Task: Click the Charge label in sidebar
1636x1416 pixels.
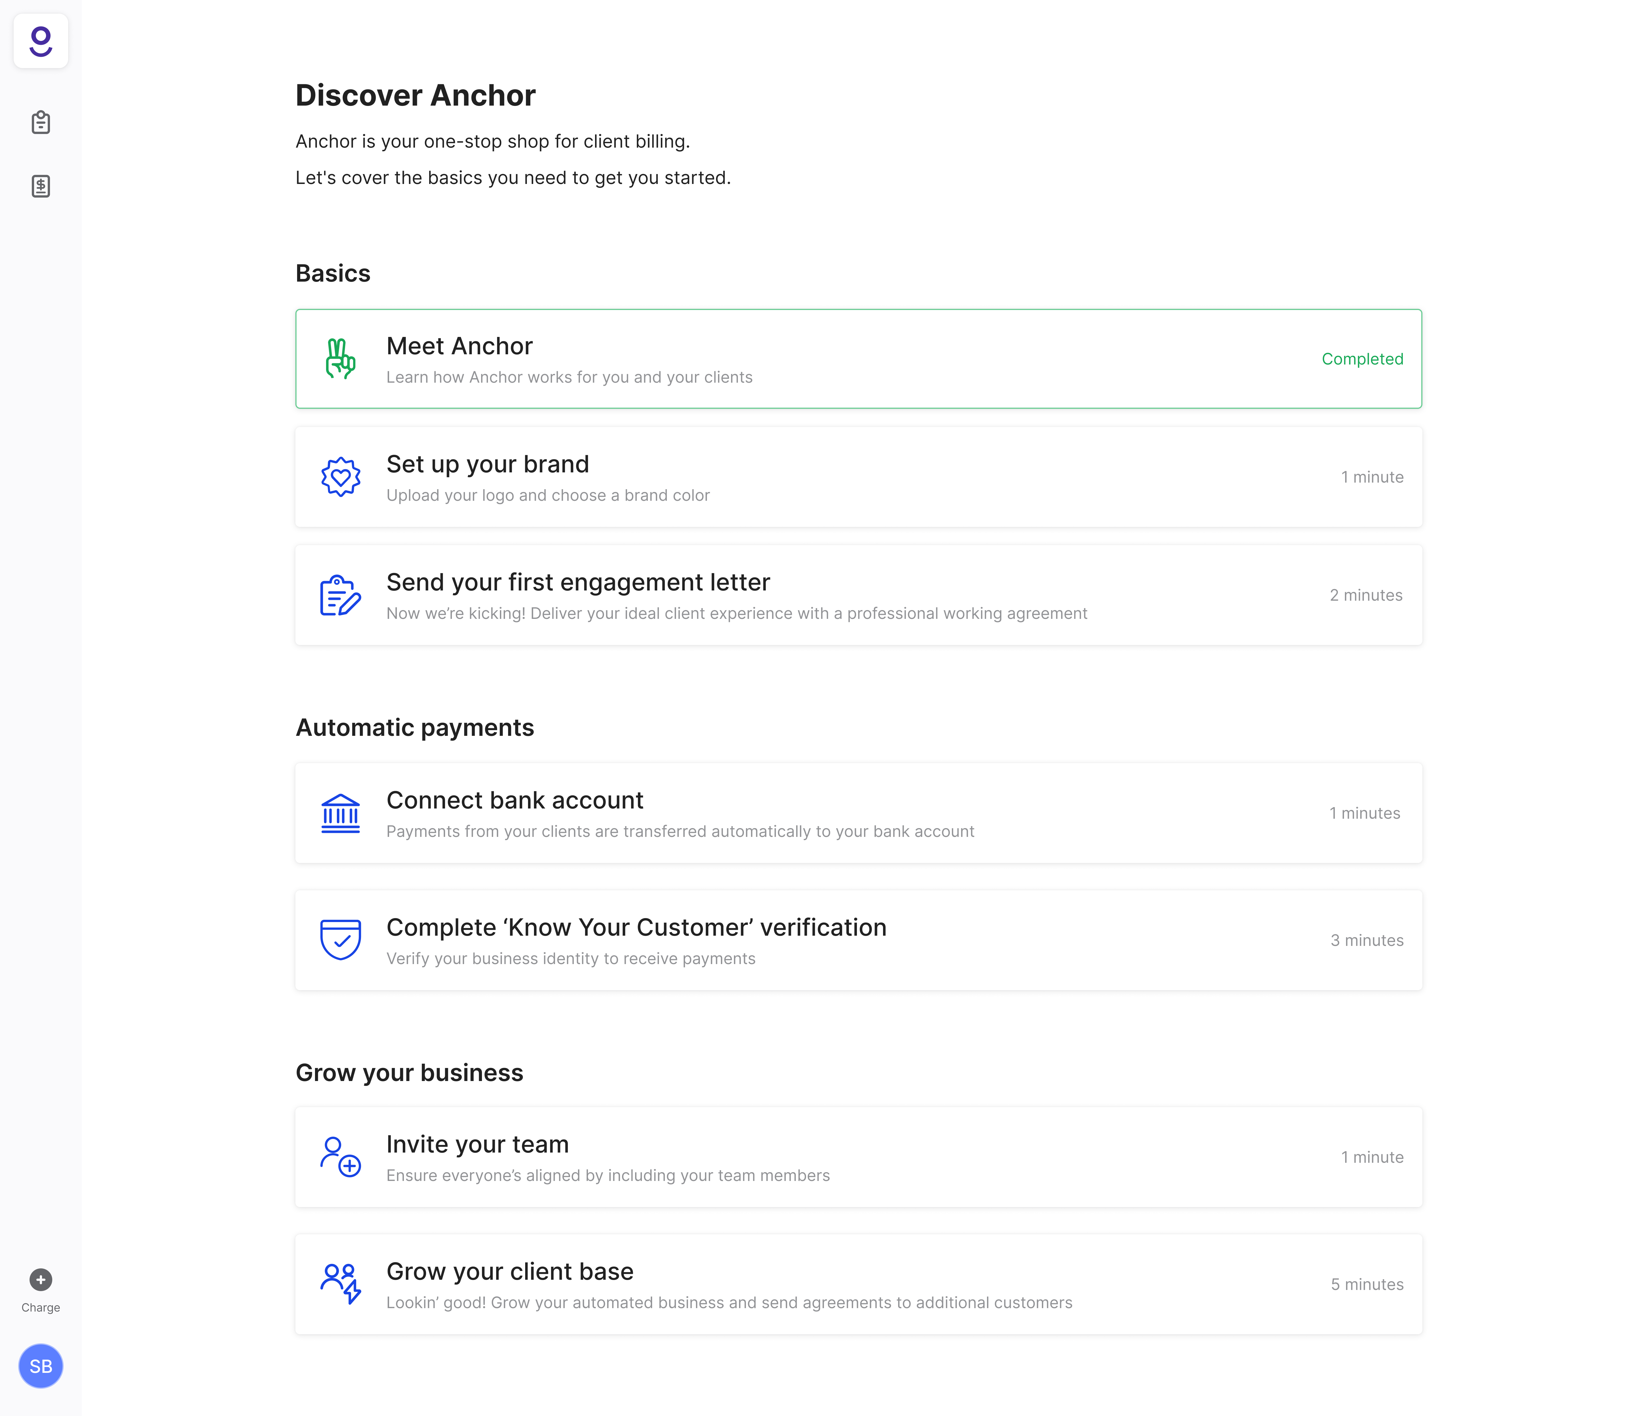Action: [x=41, y=1308]
